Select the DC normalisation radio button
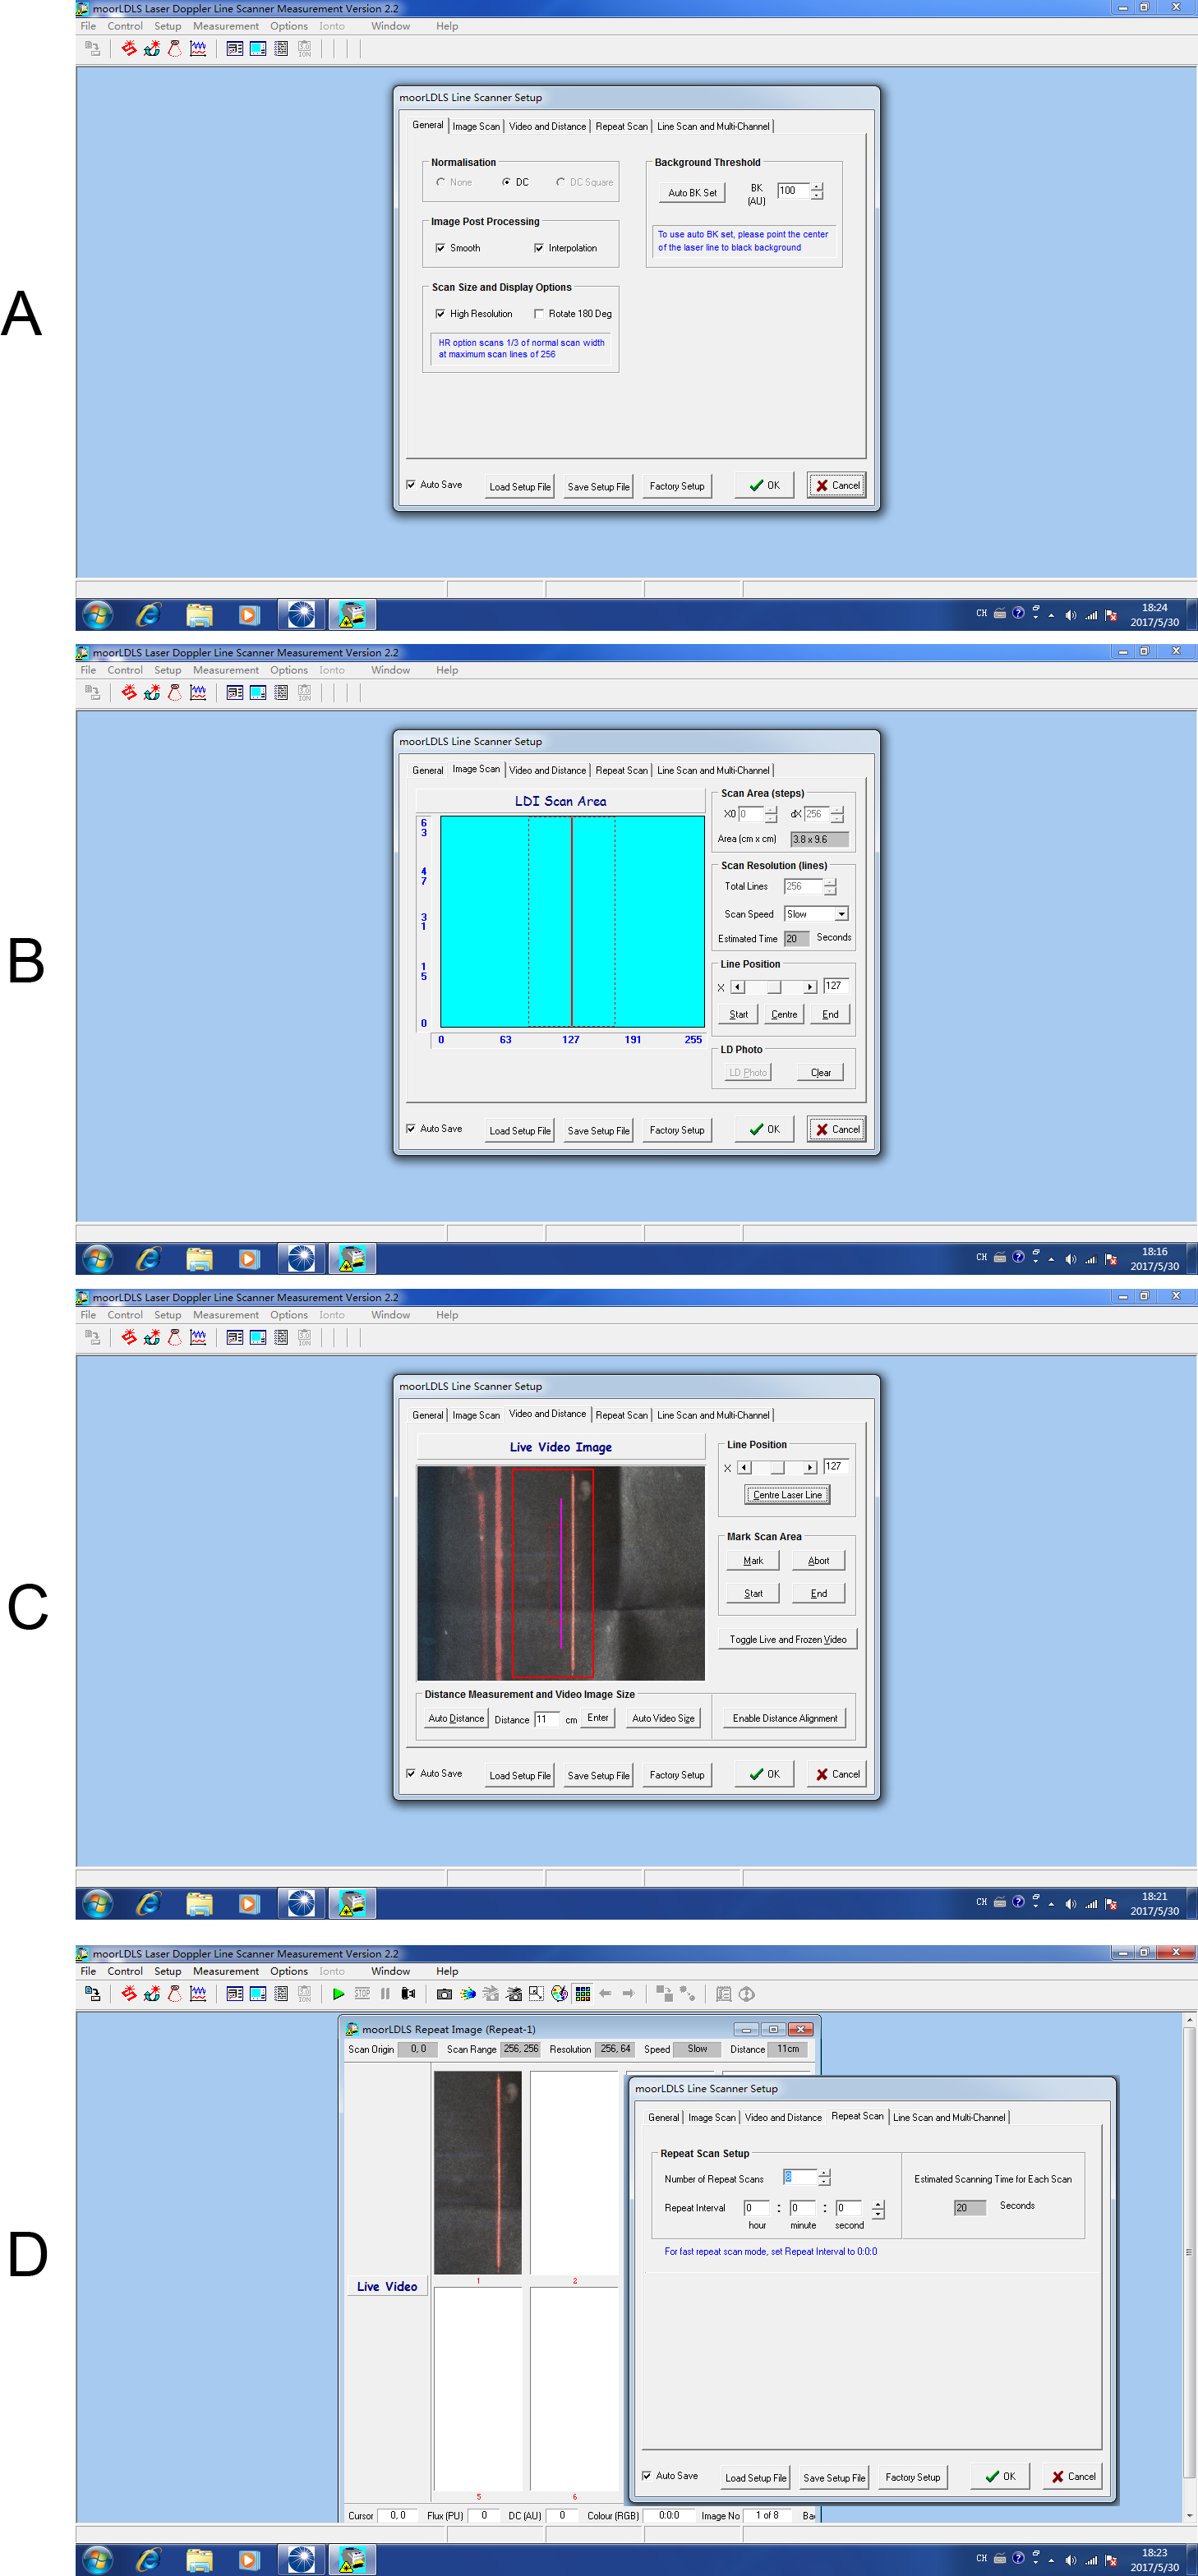This screenshot has height=2576, width=1198. [506, 182]
